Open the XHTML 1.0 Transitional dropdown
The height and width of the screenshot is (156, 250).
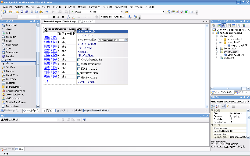125,17
